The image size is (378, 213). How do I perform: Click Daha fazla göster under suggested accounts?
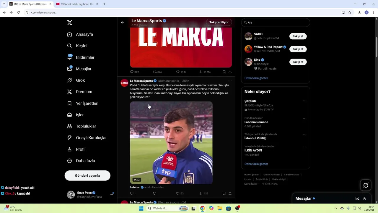click(256, 78)
